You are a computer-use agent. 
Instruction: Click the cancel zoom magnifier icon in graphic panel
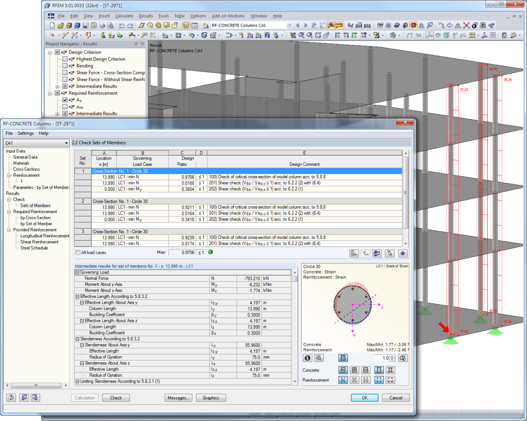tap(403, 358)
